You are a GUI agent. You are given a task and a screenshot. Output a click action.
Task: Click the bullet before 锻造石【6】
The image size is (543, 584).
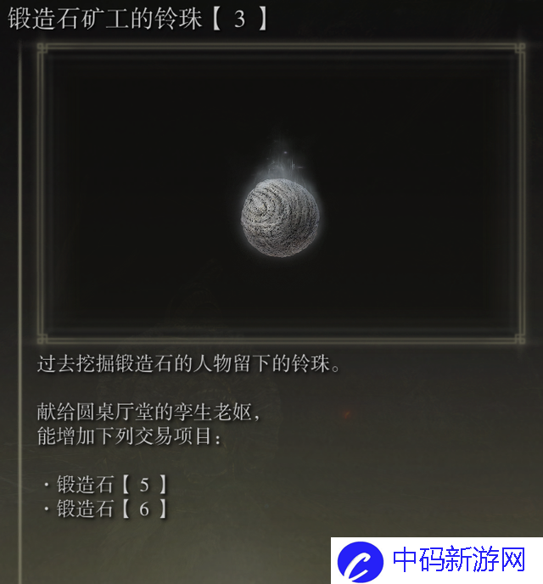click(47, 508)
